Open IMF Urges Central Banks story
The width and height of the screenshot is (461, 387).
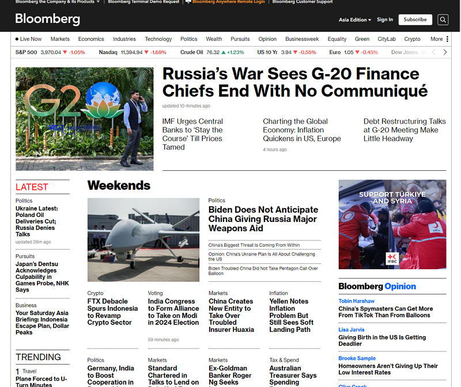point(192,134)
